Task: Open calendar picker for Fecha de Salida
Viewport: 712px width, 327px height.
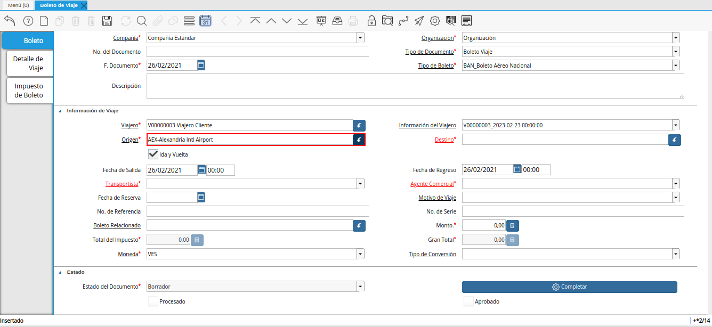Action: coord(201,169)
